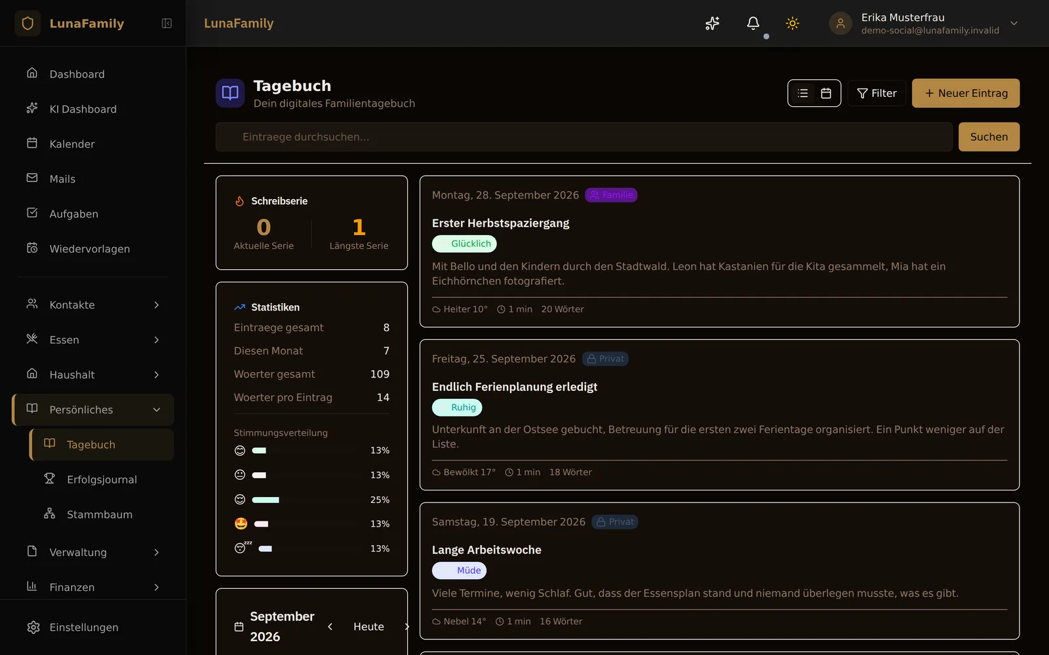Open KI Dashboard sparkle icon

[x=32, y=108]
